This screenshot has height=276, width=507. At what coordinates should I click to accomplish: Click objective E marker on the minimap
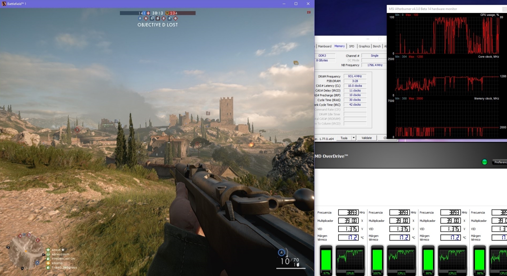coord(38,240)
